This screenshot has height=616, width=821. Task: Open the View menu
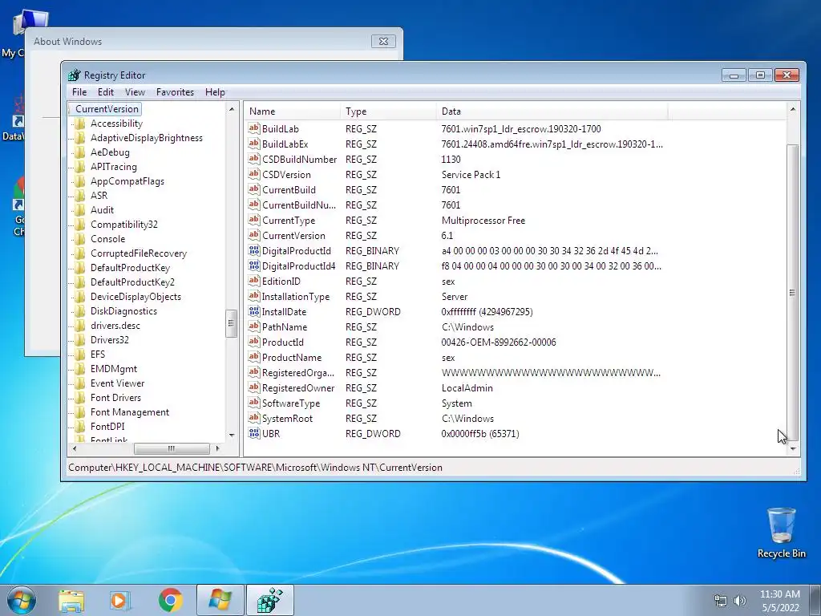pyautogui.click(x=135, y=92)
